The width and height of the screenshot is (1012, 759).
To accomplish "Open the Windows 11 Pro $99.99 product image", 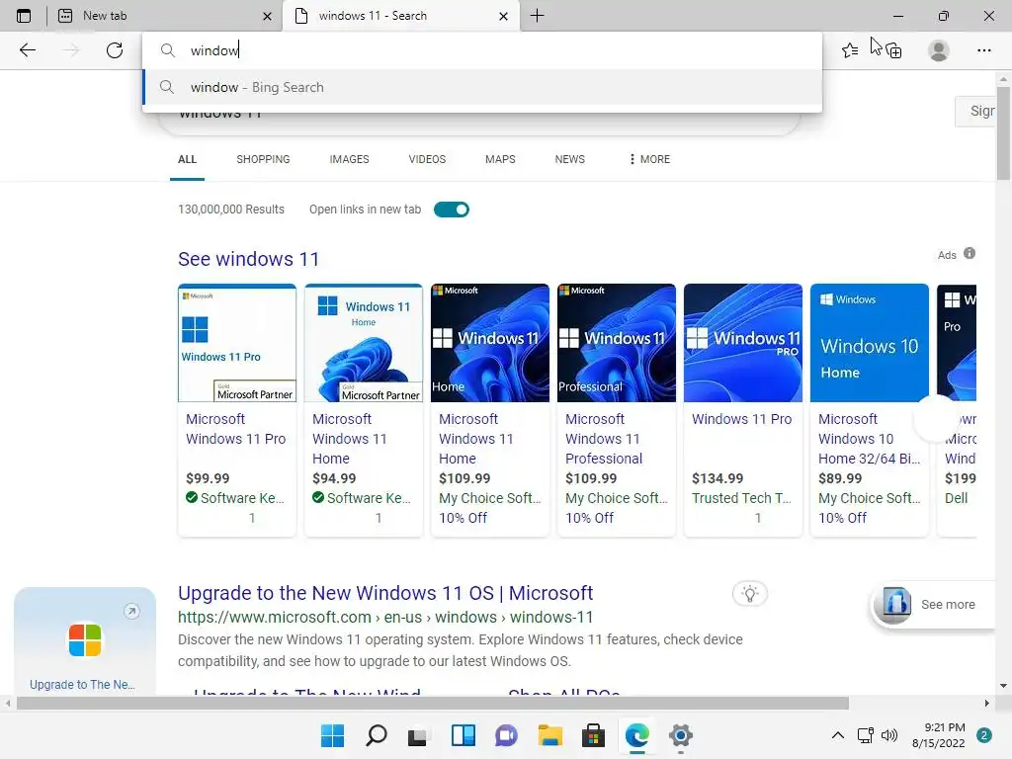I will 237,343.
